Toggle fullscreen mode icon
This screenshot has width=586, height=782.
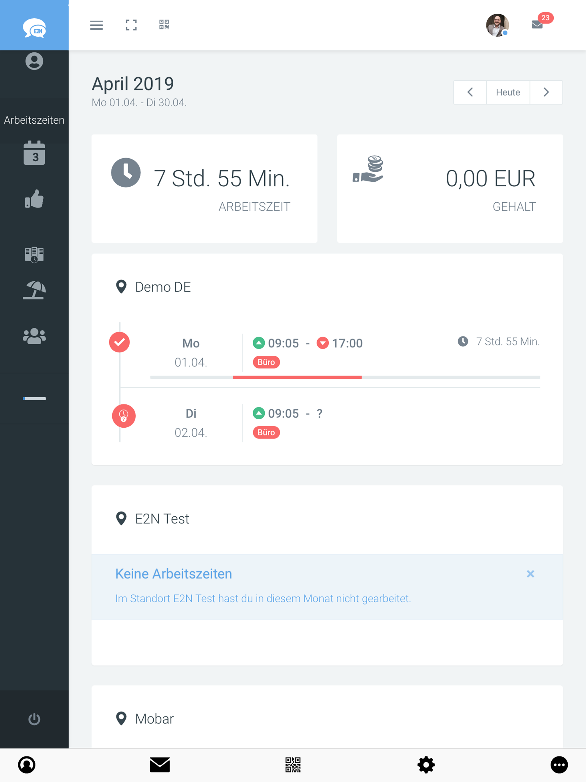(x=131, y=25)
